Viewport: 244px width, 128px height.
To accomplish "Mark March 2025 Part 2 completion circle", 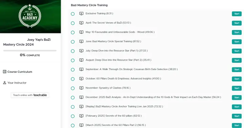I will 73,125.
